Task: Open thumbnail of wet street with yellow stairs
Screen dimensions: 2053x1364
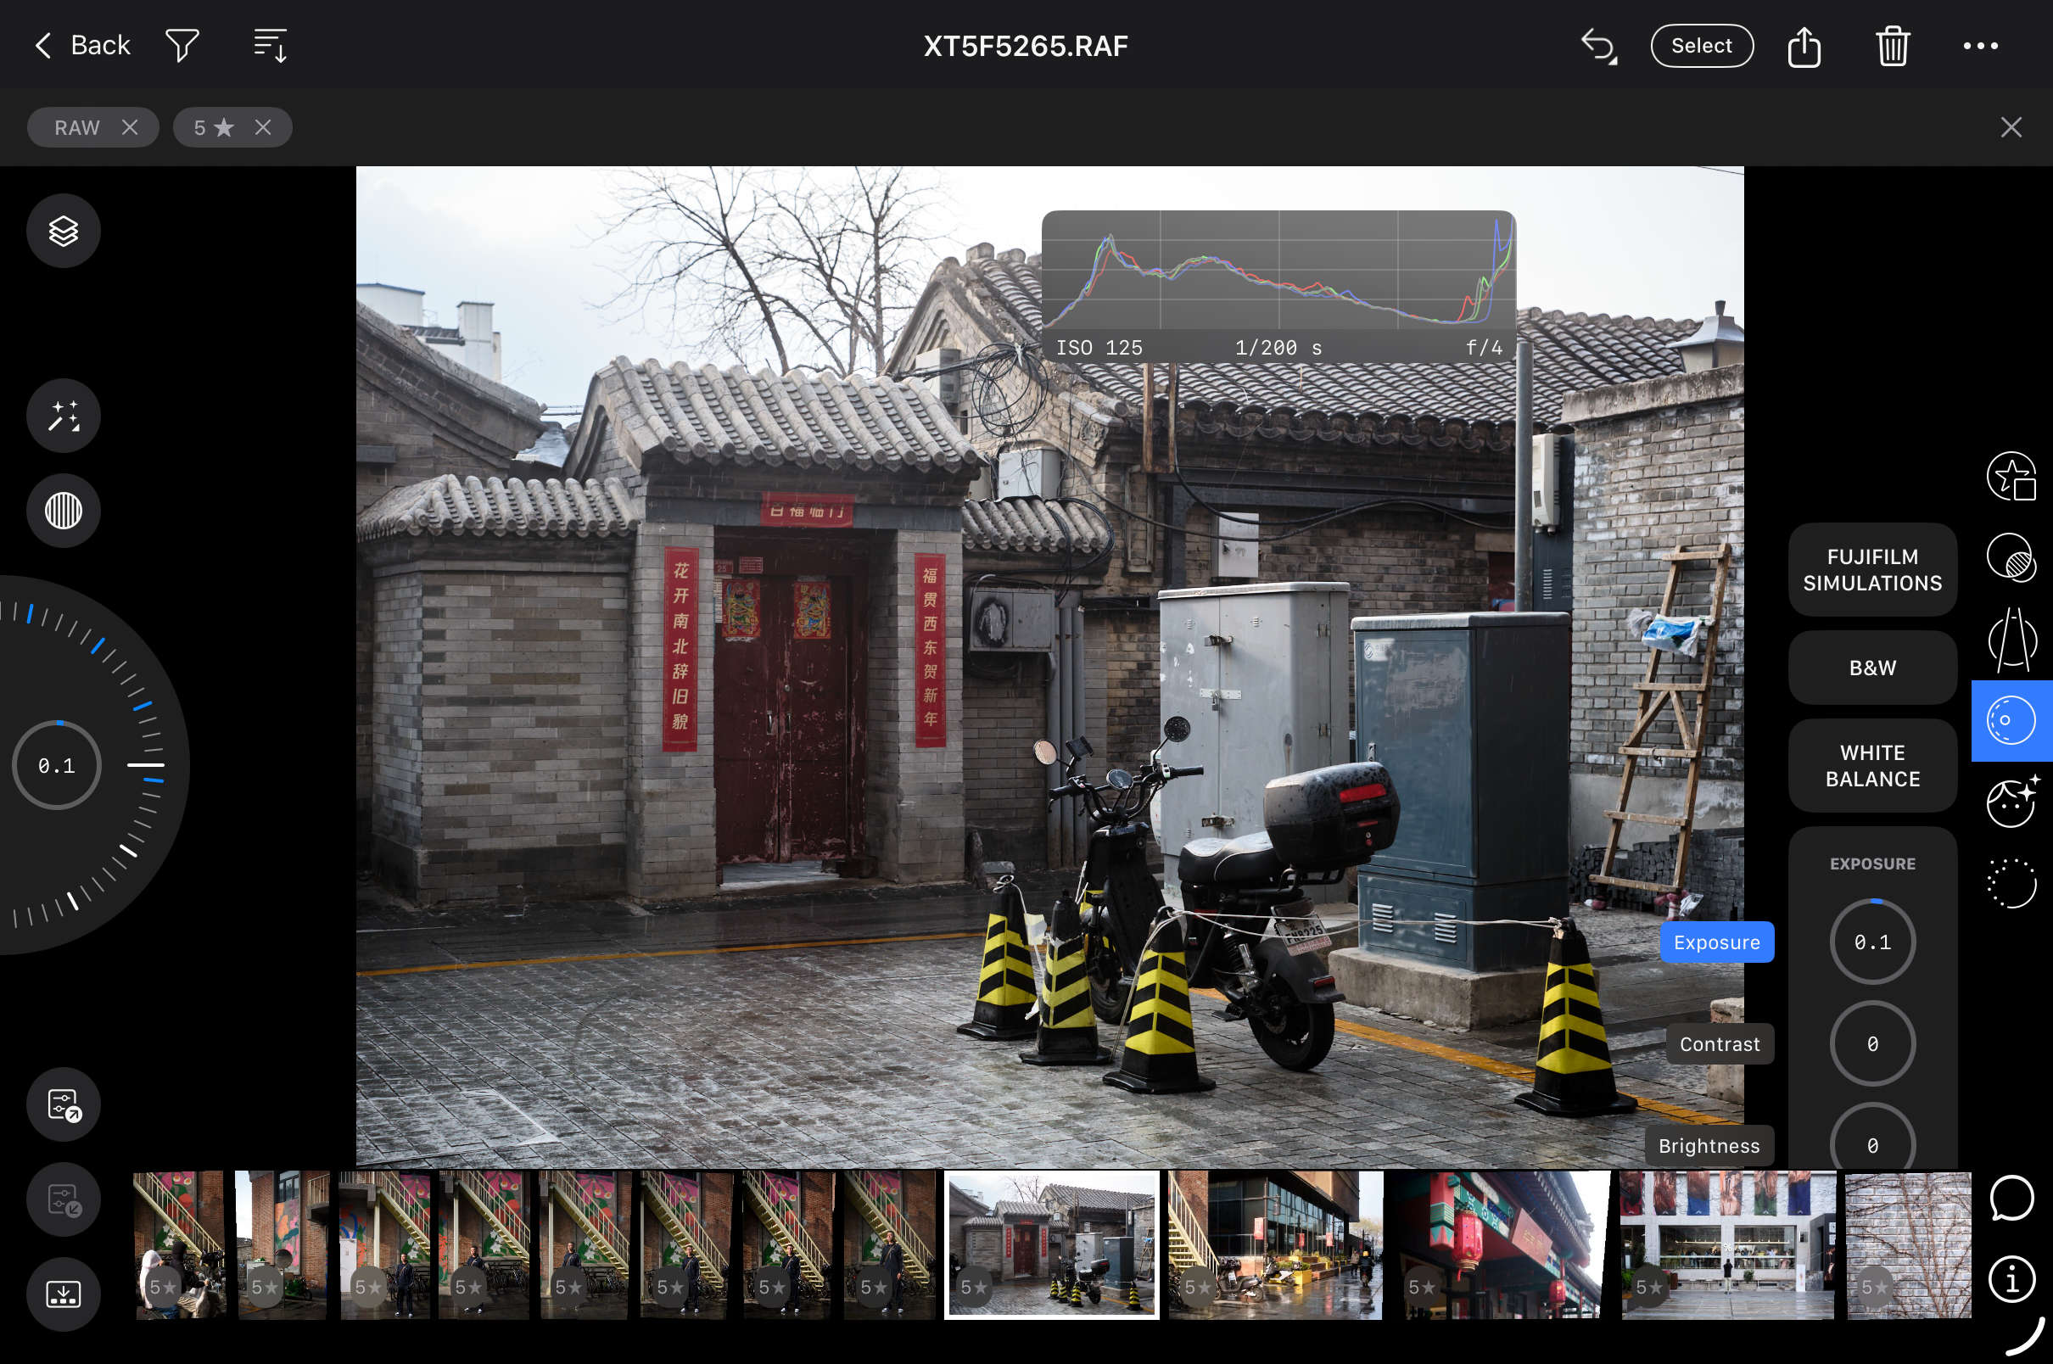Action: 1274,1245
